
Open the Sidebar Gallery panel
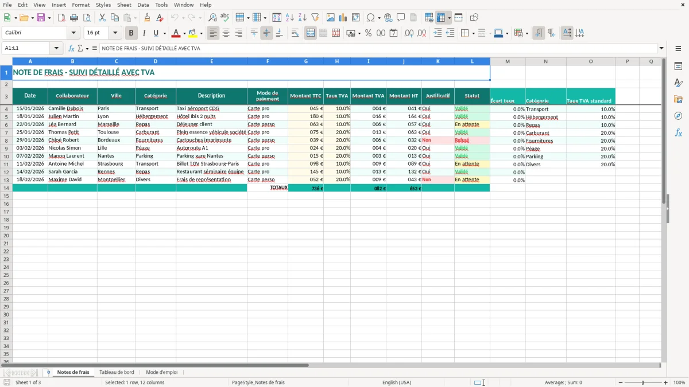(678, 99)
